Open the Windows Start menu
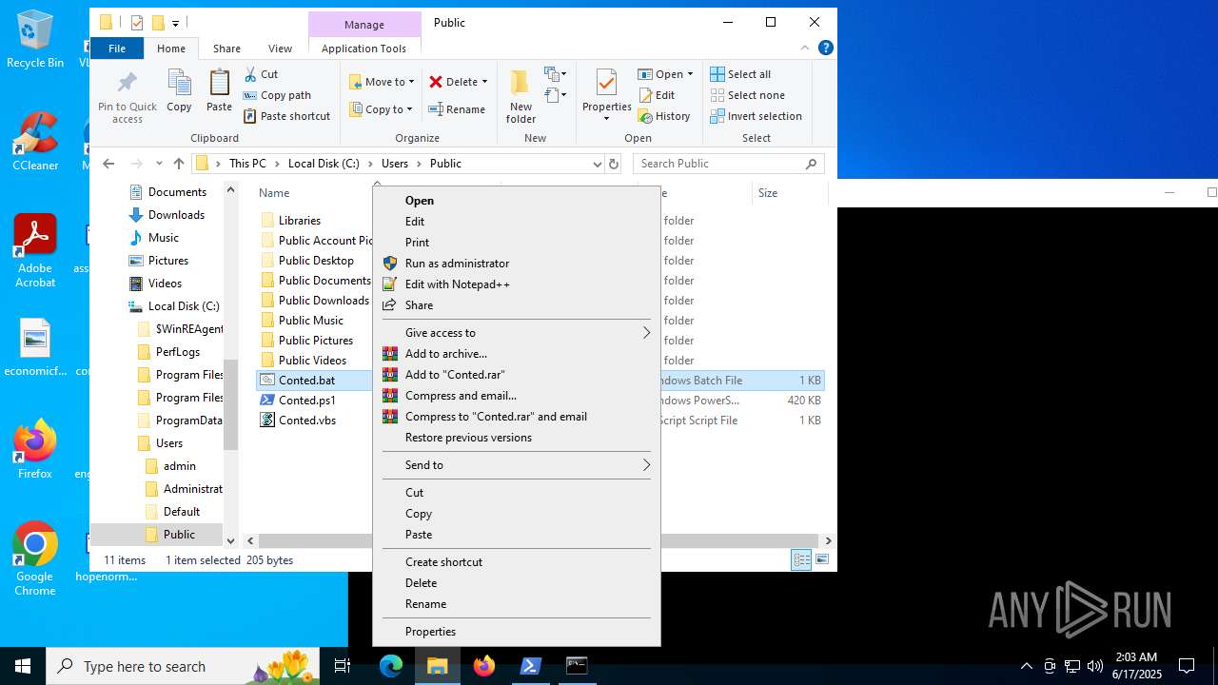 click(x=23, y=666)
